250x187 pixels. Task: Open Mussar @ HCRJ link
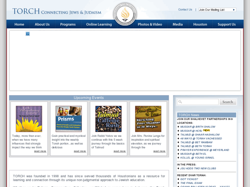[x=191, y=131]
